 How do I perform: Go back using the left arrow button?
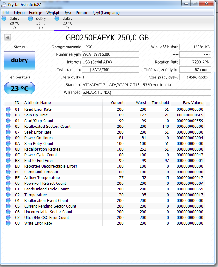point(8,37)
